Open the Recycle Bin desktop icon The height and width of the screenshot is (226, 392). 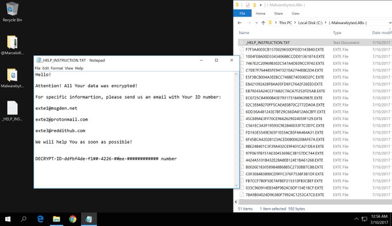12,12
